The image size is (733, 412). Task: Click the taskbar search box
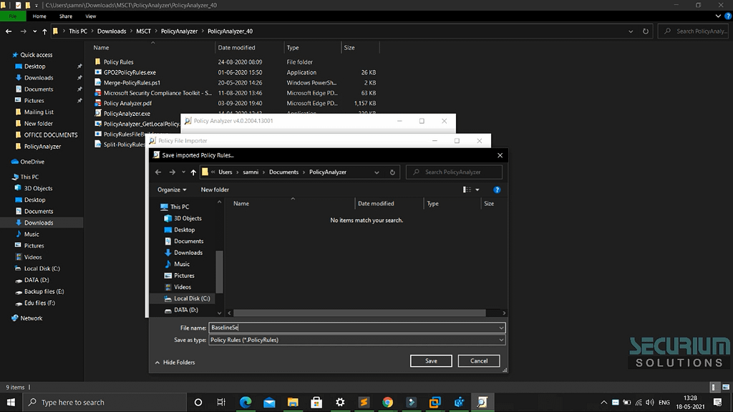(x=105, y=402)
